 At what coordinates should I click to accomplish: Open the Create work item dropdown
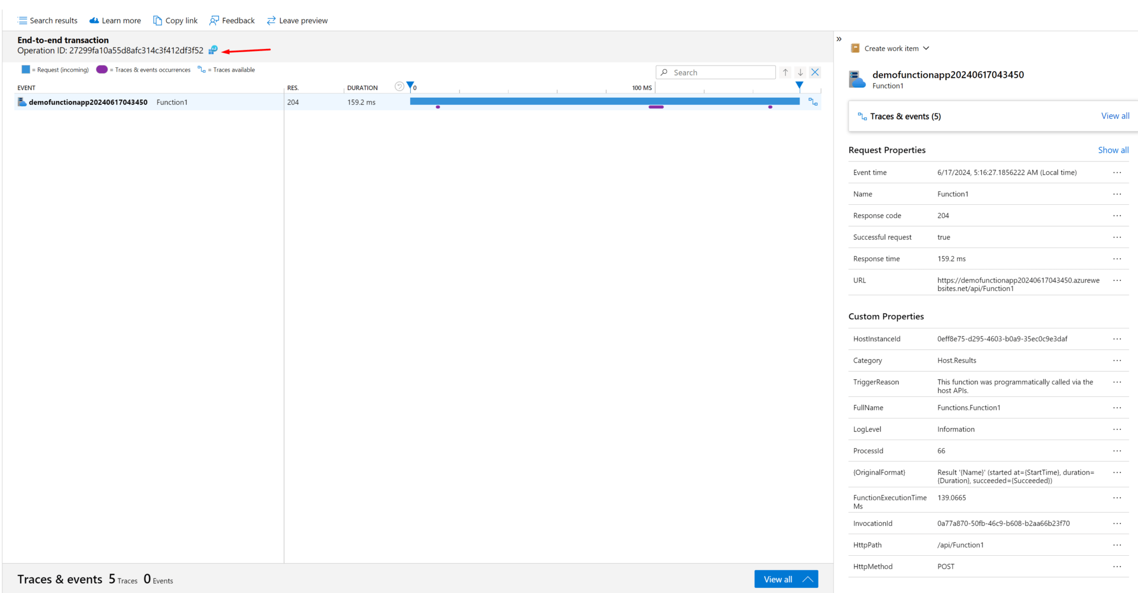pos(926,48)
